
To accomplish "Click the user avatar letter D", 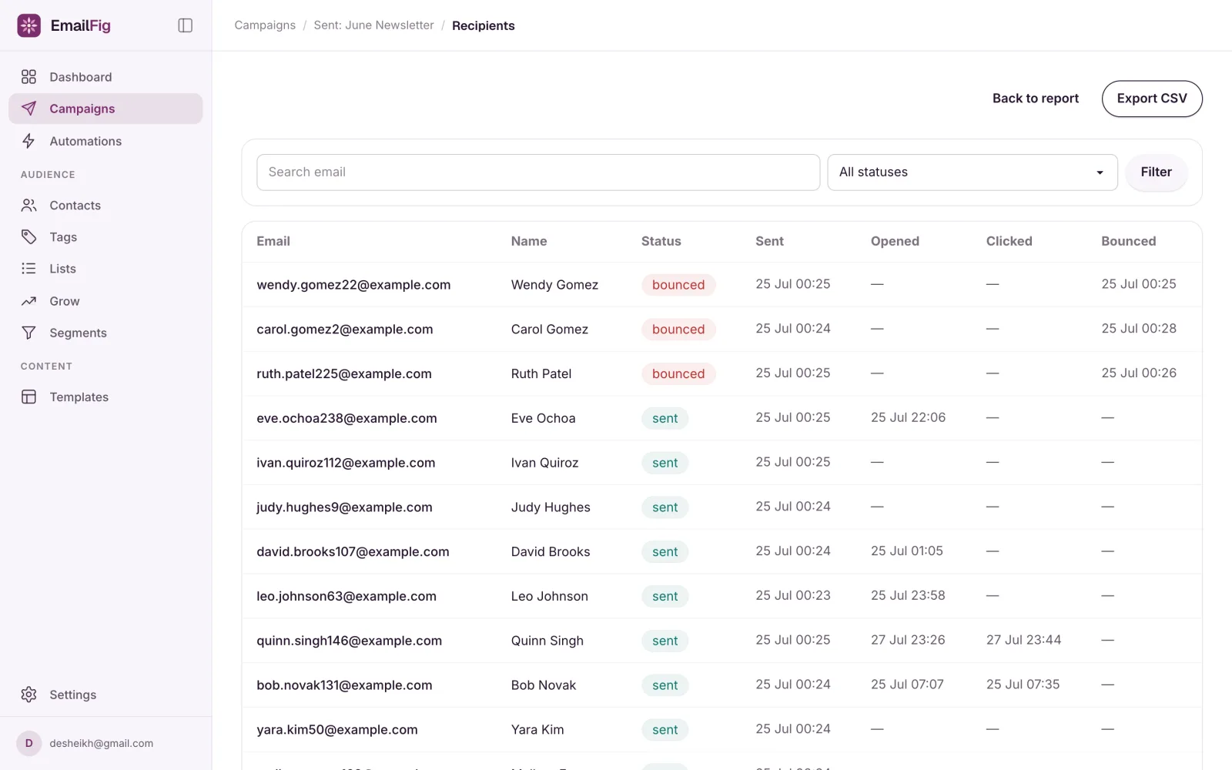I will click(28, 743).
